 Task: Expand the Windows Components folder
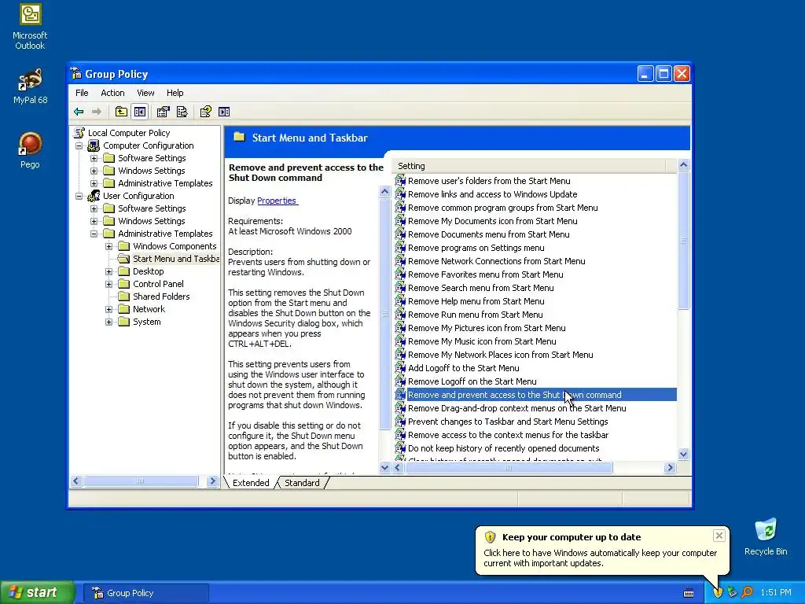[x=108, y=246]
